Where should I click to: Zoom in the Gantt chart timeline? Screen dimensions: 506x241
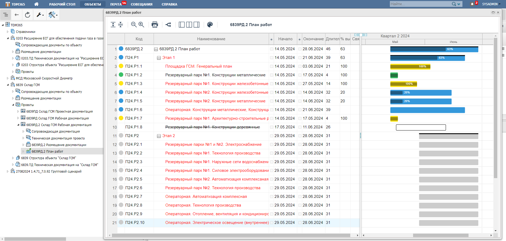click(x=141, y=25)
